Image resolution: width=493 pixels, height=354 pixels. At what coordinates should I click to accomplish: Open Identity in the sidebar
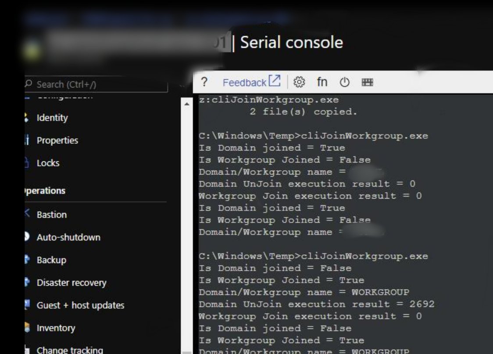tap(52, 118)
